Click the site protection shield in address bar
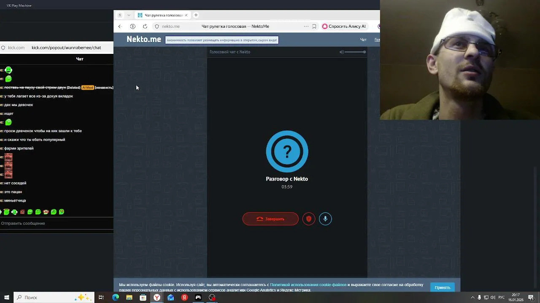Screen dimensions: 540x303 click(x=157, y=26)
